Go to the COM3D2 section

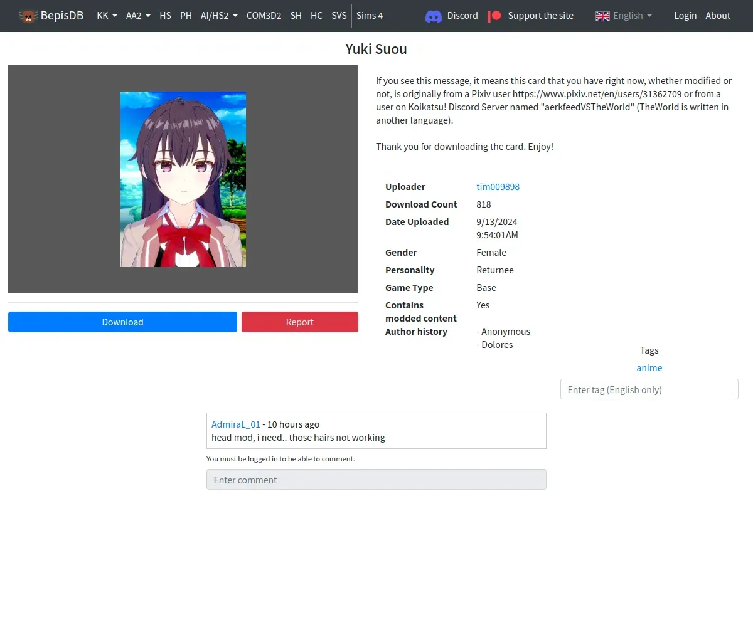(x=264, y=16)
